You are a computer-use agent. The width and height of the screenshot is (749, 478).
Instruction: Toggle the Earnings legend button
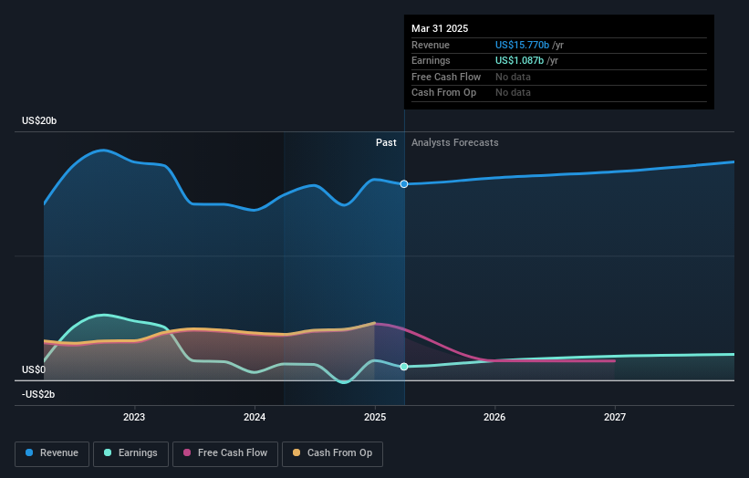coord(130,453)
